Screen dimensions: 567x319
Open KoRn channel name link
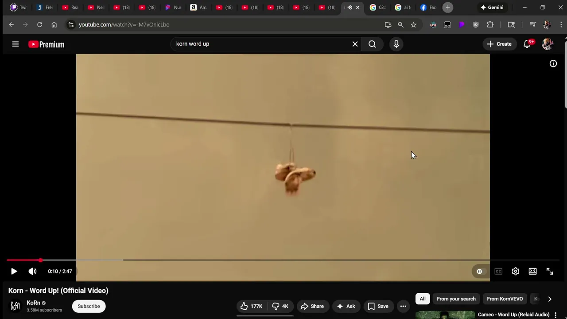pos(33,303)
